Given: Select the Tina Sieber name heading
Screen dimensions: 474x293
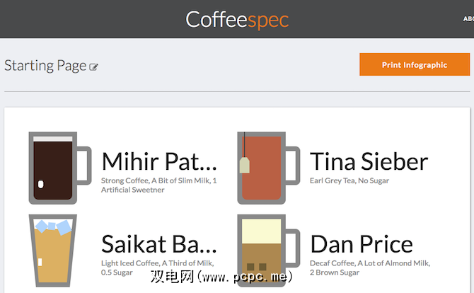Looking at the screenshot, I should [369, 161].
